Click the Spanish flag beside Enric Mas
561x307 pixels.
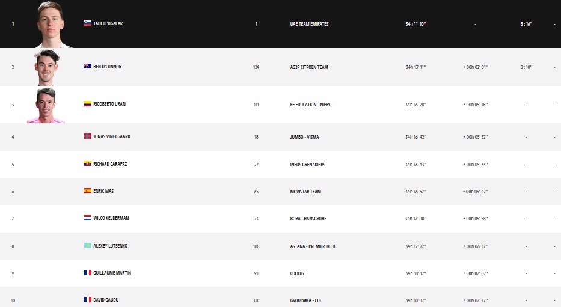click(87, 191)
